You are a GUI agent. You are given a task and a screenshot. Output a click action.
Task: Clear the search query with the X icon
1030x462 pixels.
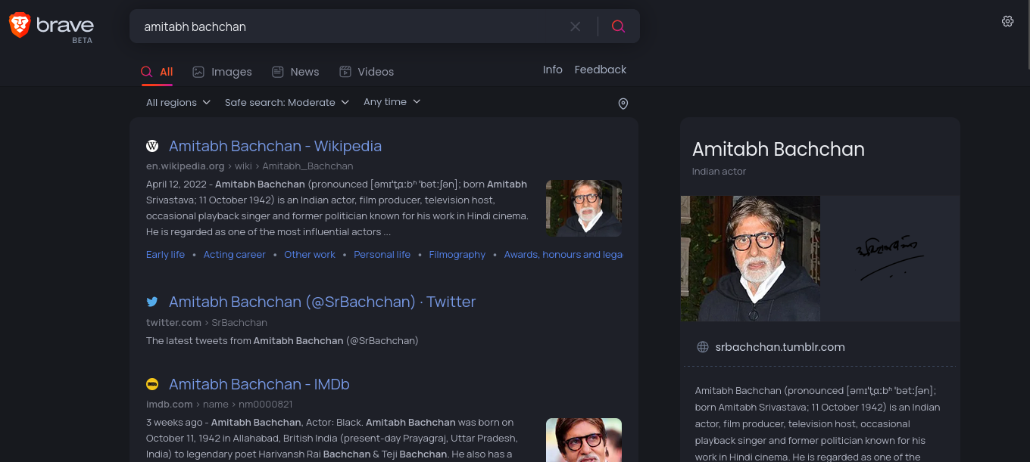(576, 26)
